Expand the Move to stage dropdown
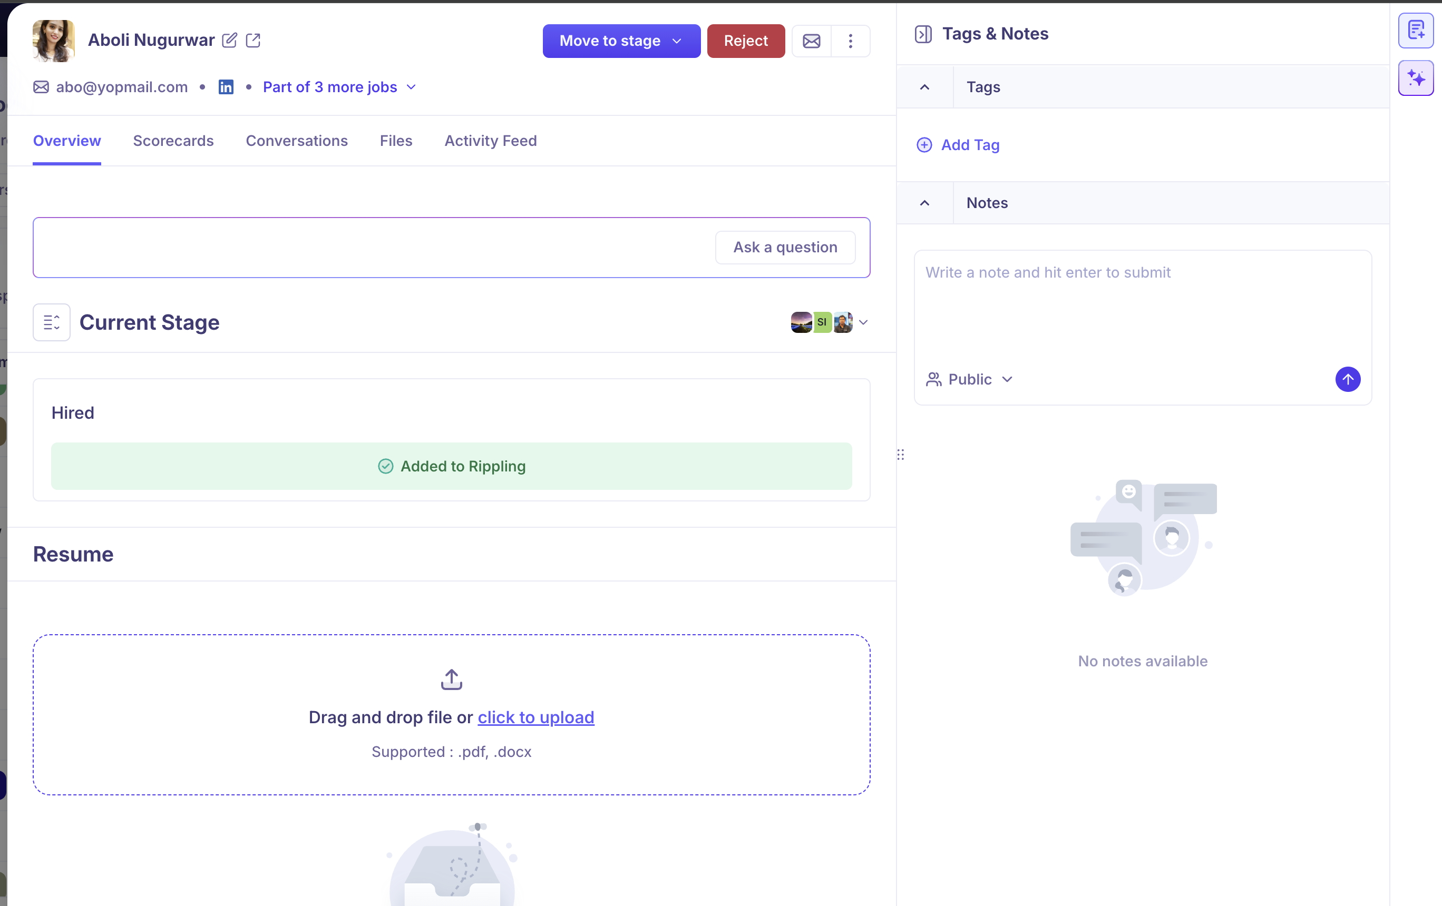This screenshot has height=906, width=1442. click(x=621, y=41)
